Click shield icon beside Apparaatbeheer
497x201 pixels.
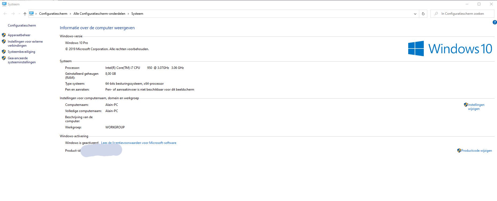coord(4,35)
